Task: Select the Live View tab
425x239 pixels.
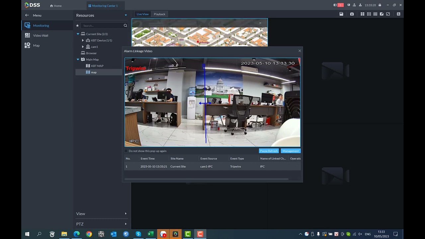Action: tap(143, 14)
